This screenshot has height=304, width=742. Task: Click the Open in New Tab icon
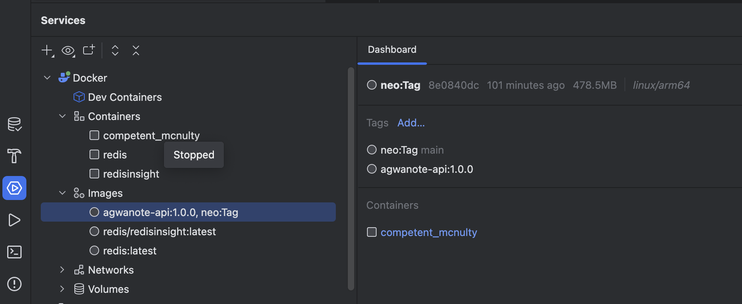pos(89,50)
